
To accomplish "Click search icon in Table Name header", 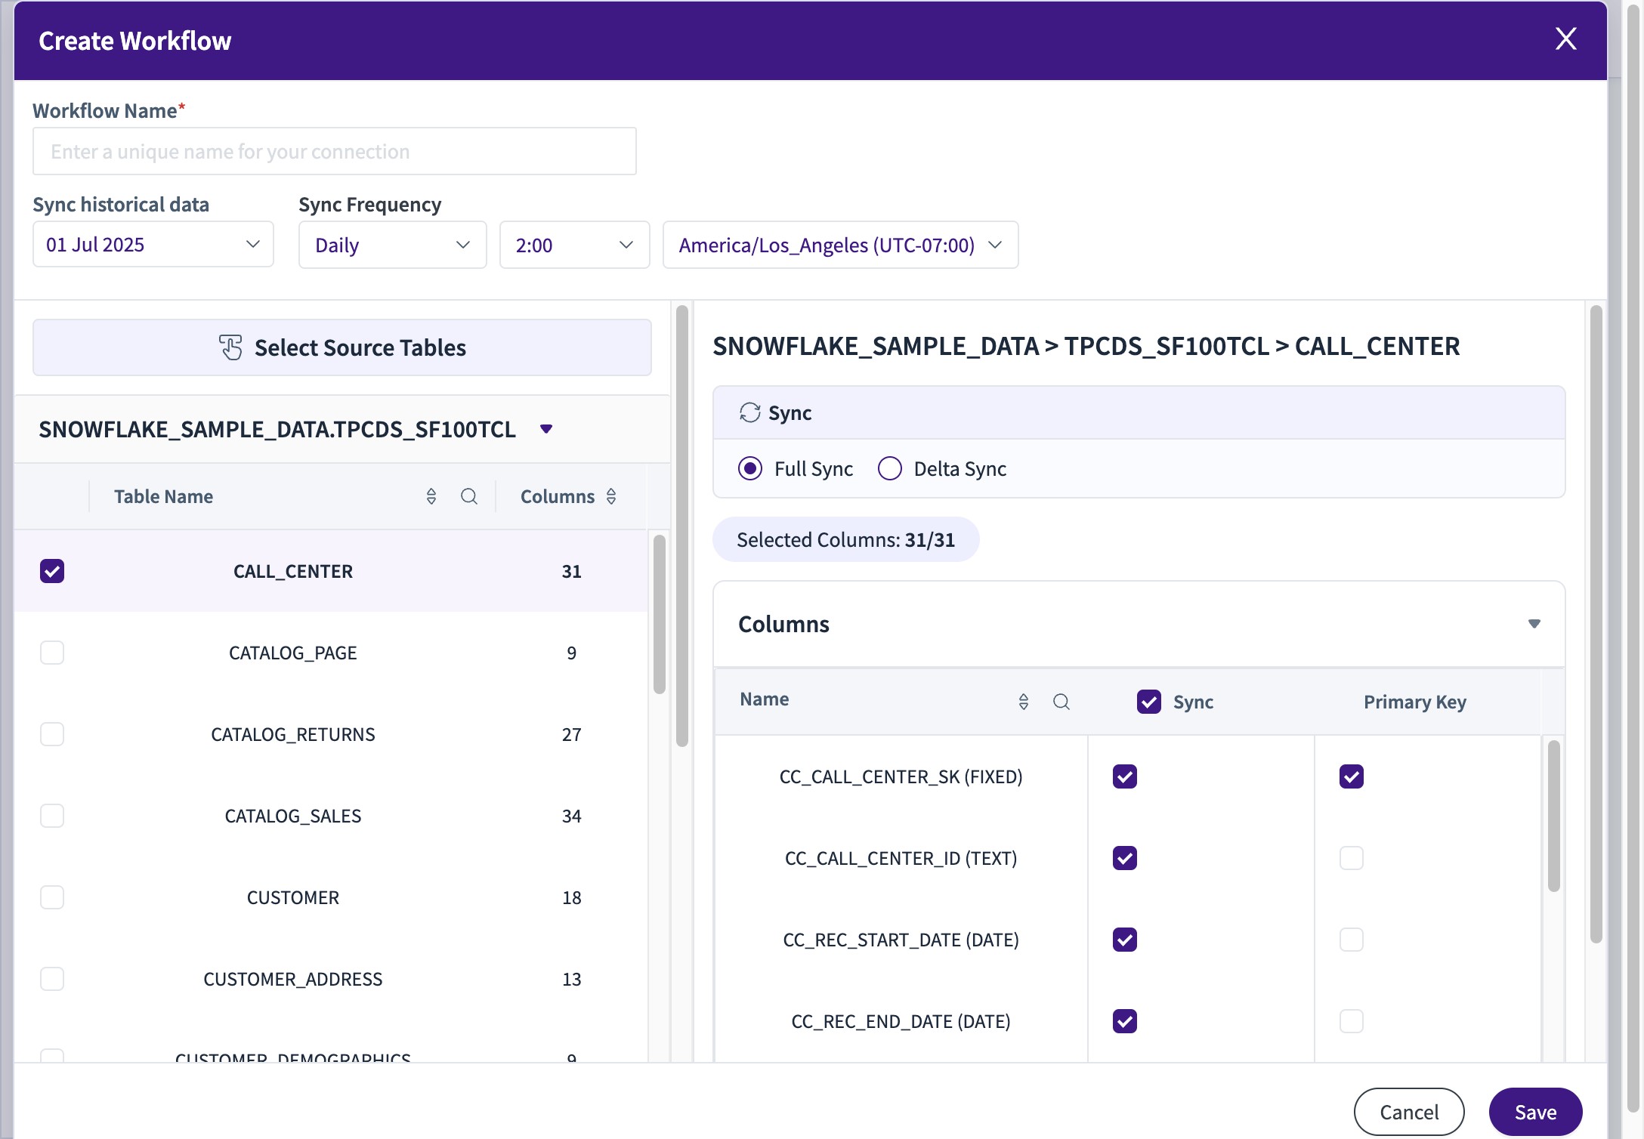I will (x=469, y=496).
